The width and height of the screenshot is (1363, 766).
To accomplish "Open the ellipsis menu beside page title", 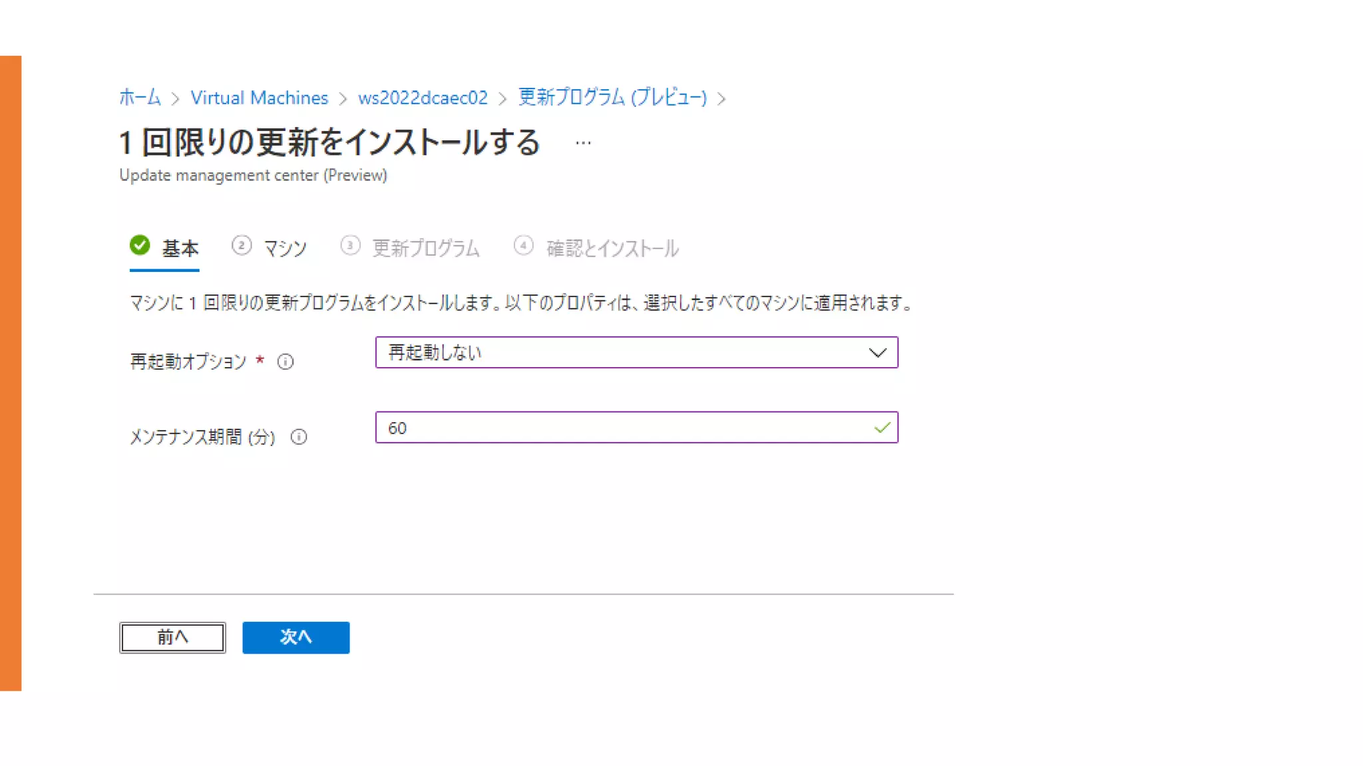I will pyautogui.click(x=583, y=143).
